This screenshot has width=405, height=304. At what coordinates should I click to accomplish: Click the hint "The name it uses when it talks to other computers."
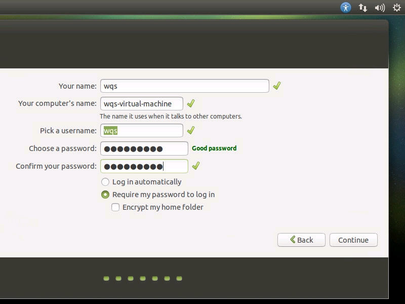pos(171,117)
